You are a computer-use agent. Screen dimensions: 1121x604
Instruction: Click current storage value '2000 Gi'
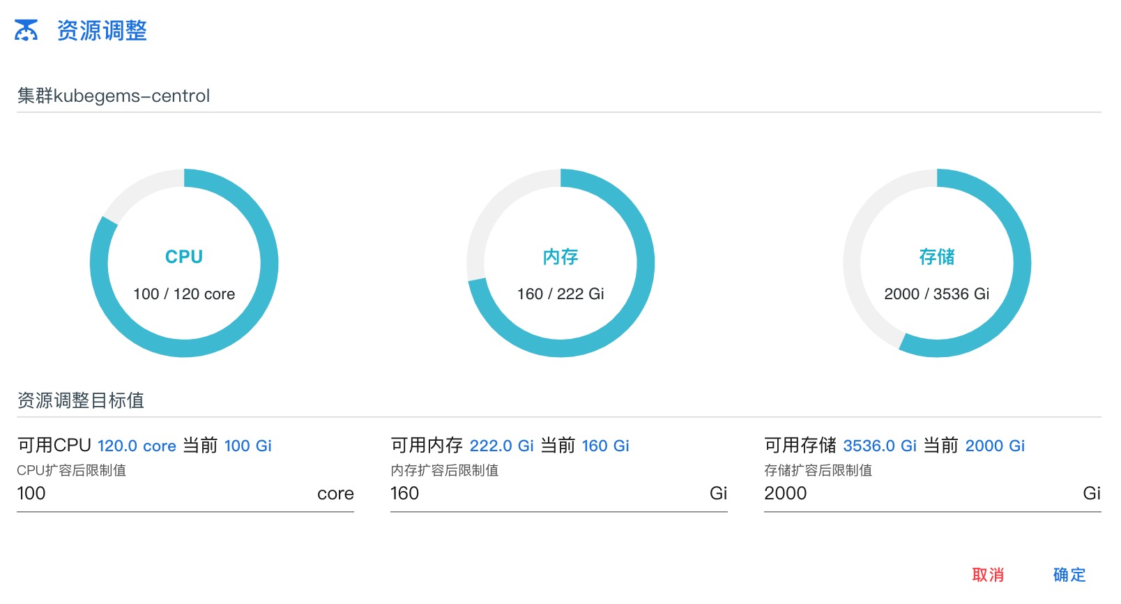(996, 446)
